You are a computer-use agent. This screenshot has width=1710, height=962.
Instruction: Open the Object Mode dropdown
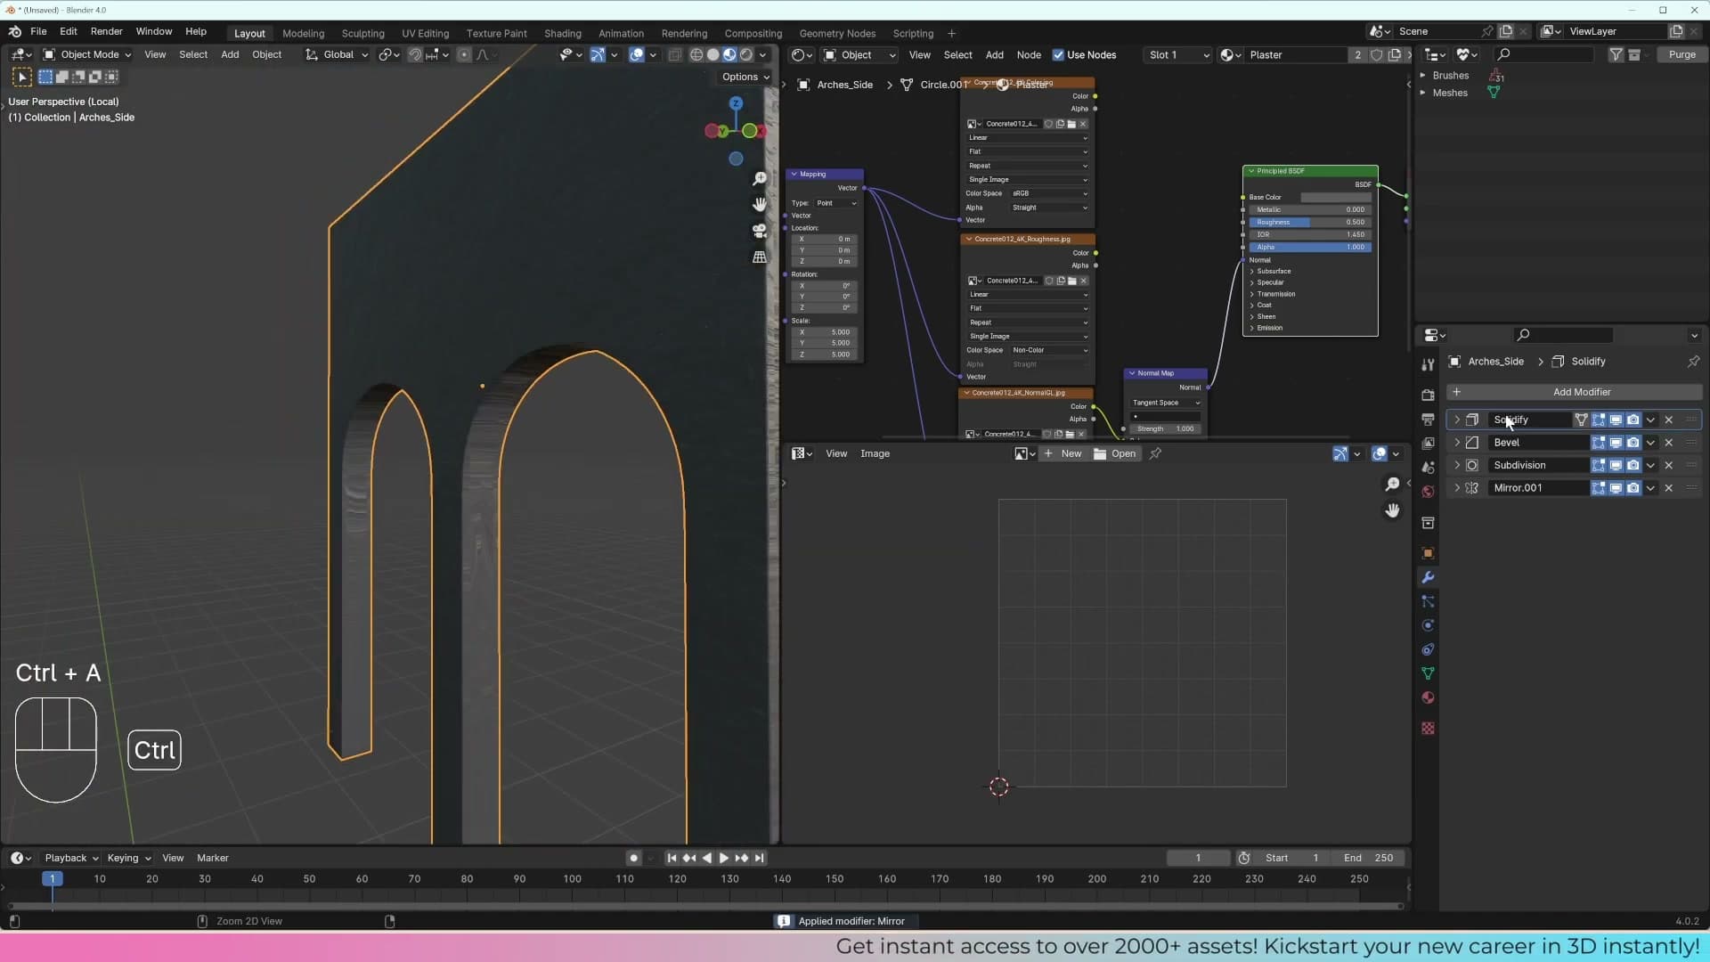[x=87, y=54]
